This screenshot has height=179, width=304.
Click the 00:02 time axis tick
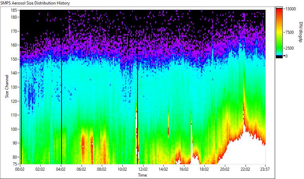20,169
